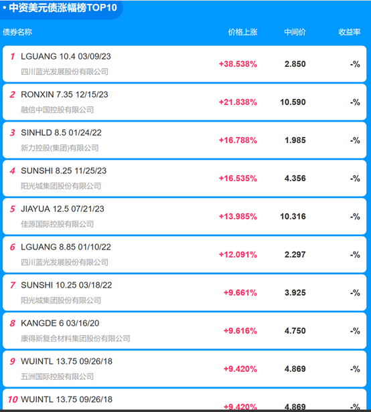The height and width of the screenshot is (412, 371).
Task: Click issuer name 融信中国控股有限公司
Action: [57, 110]
